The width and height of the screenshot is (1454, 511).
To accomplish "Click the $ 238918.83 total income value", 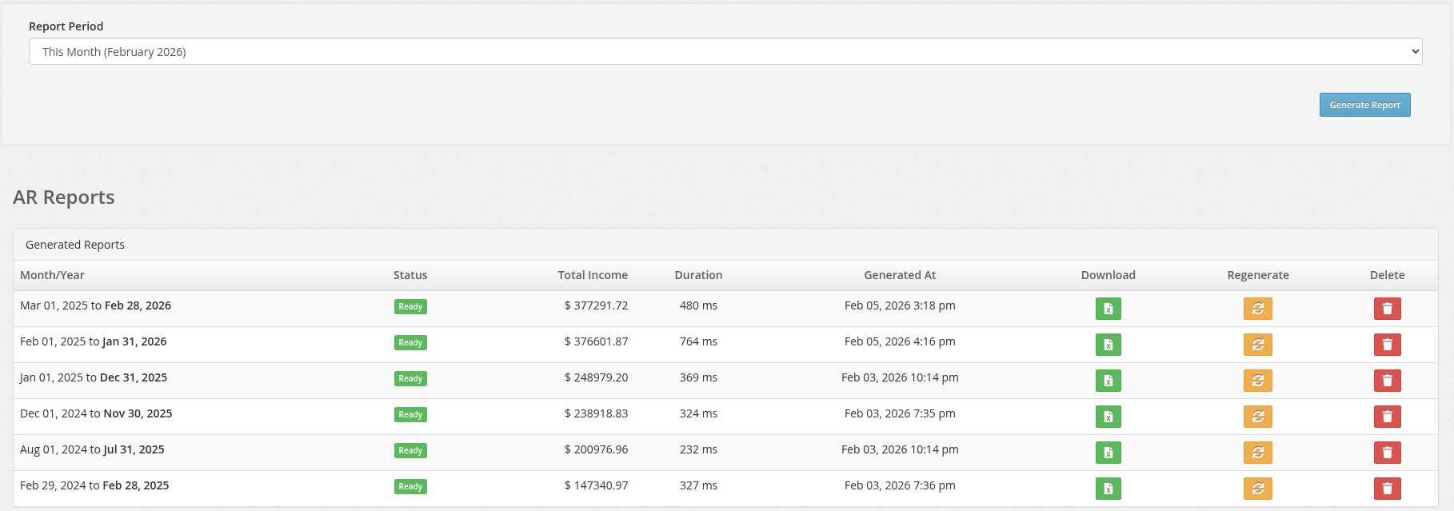I will click(x=596, y=413).
